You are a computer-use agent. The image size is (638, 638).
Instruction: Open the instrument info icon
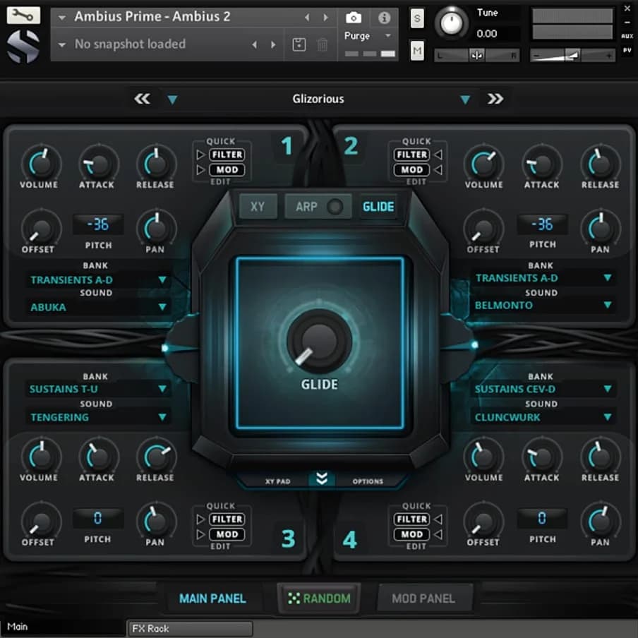click(x=384, y=17)
